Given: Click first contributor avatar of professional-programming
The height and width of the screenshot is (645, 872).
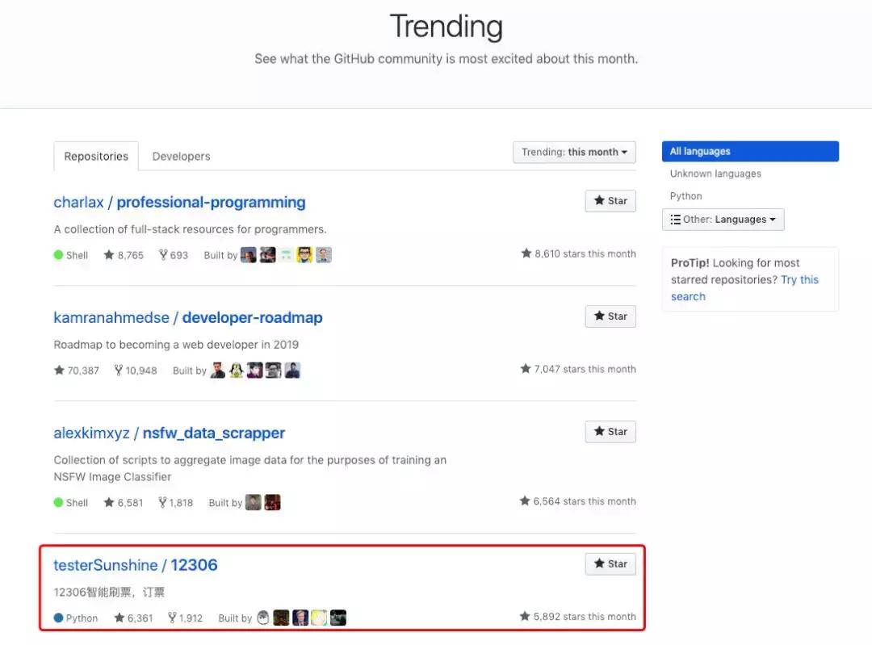Looking at the screenshot, I should click(x=249, y=255).
